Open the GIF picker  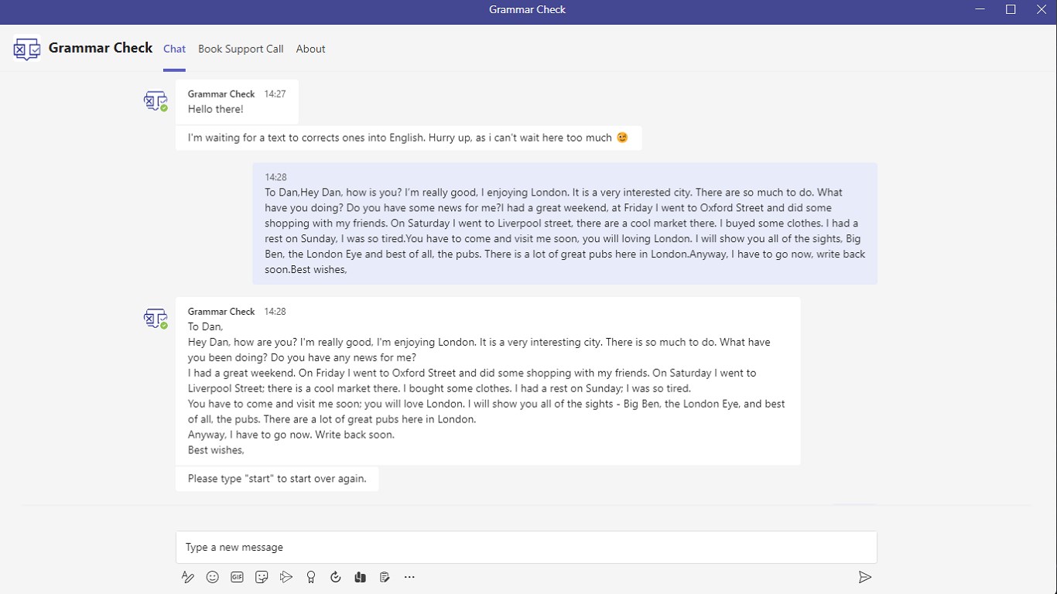click(x=237, y=577)
